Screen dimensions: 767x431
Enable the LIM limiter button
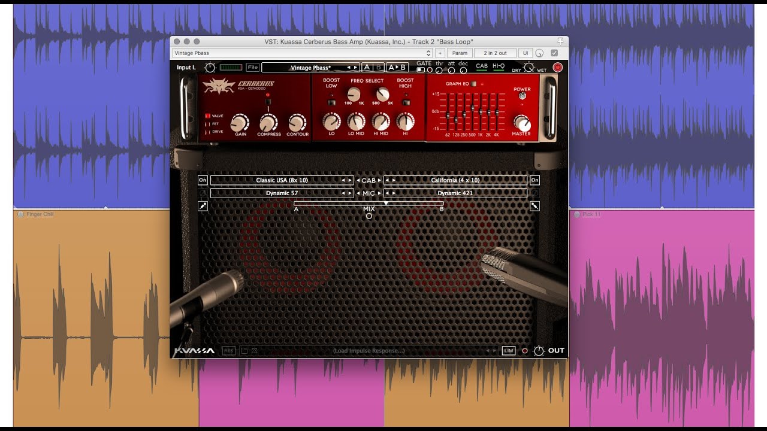tap(508, 351)
